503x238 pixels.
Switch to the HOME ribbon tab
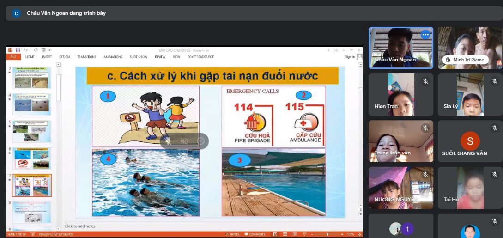pyautogui.click(x=30, y=57)
